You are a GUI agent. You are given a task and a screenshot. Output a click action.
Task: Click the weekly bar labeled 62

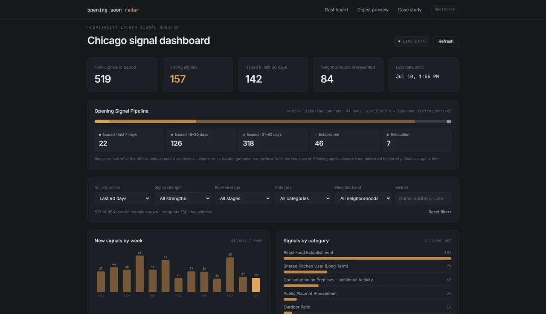point(230,275)
